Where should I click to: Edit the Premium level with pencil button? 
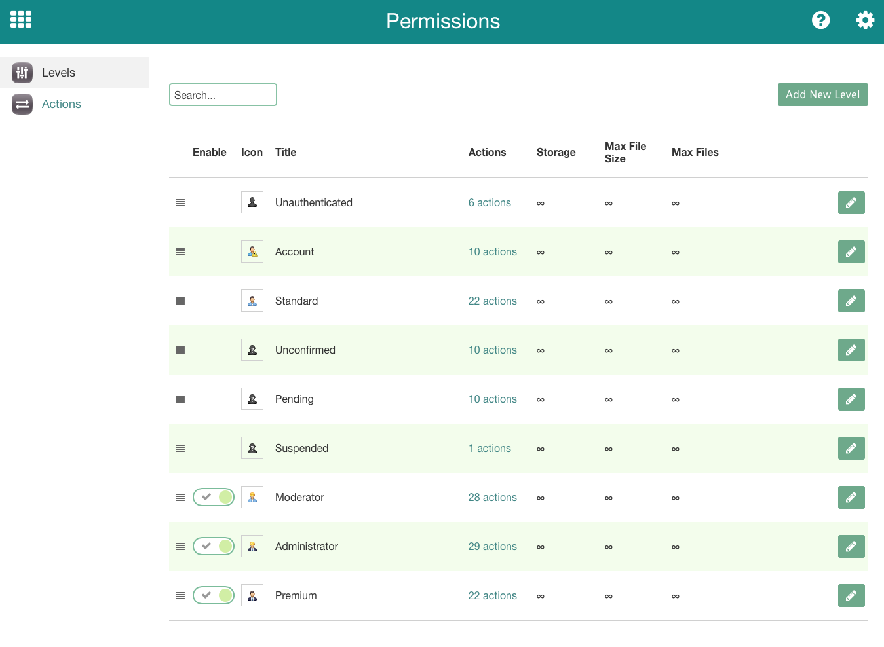(851, 596)
